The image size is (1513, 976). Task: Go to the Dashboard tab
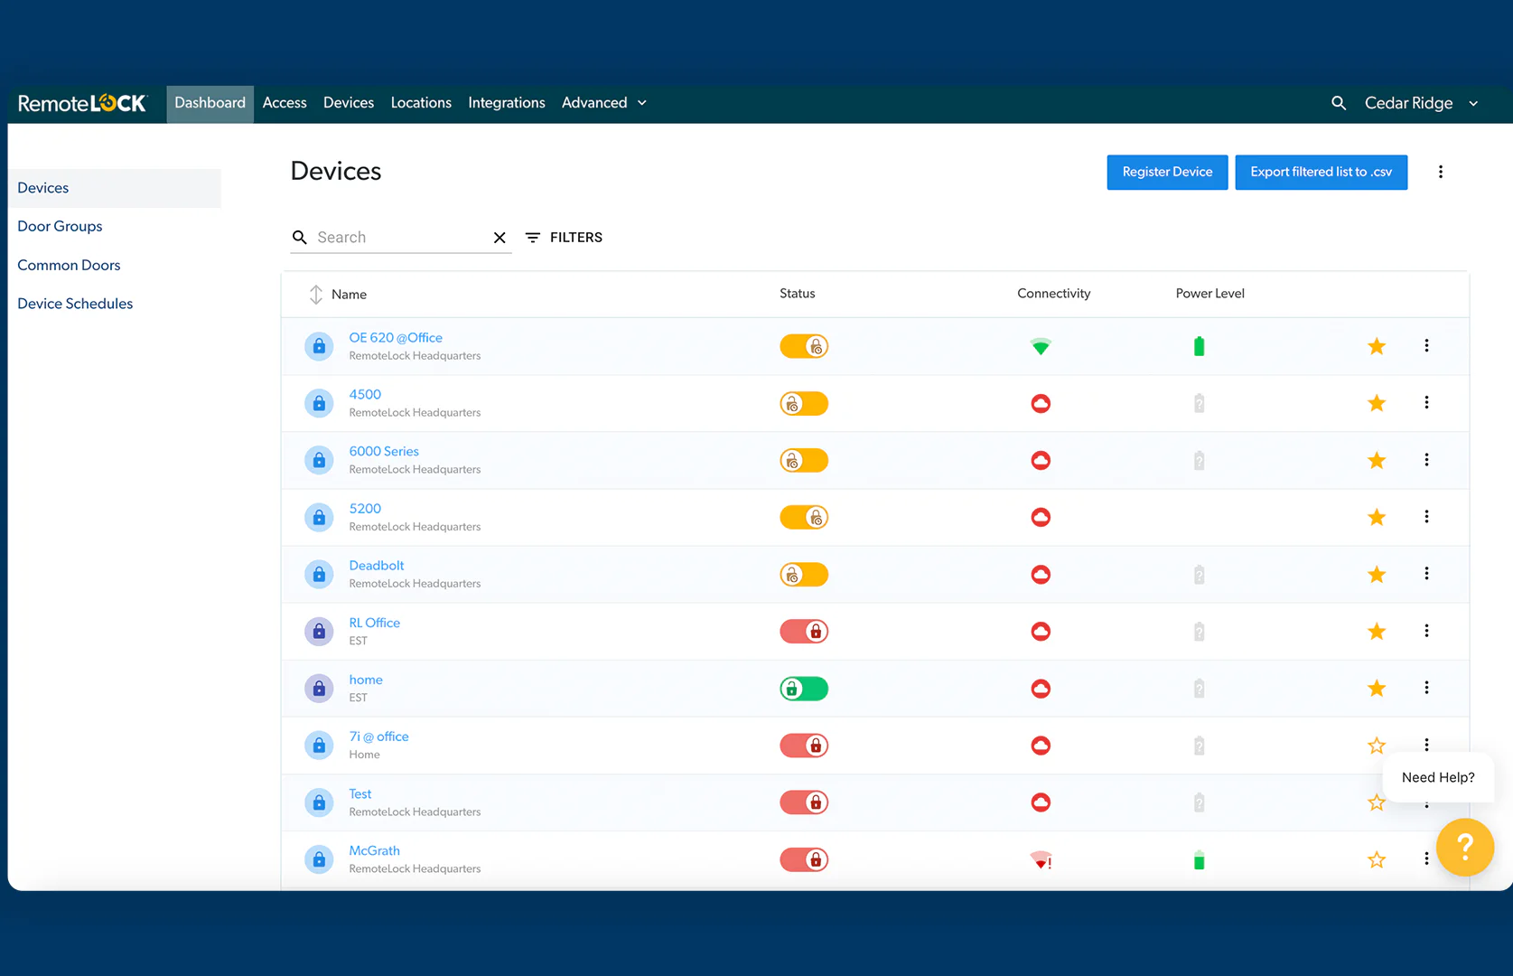210,103
